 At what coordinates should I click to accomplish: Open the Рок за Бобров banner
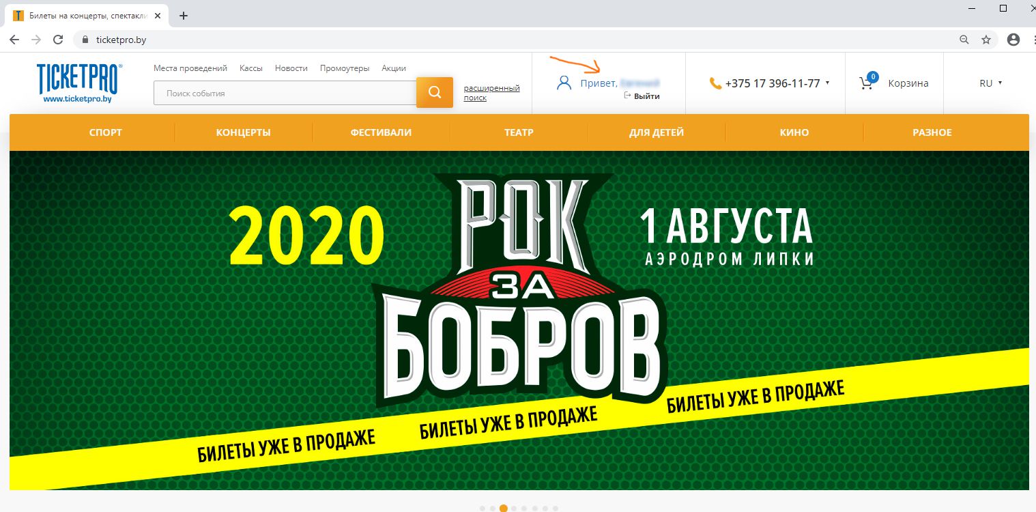[x=519, y=320]
